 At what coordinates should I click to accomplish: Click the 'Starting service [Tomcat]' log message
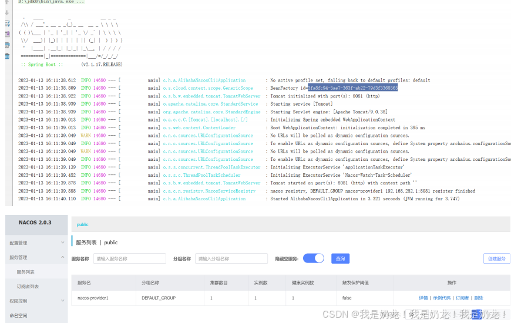[301, 104]
